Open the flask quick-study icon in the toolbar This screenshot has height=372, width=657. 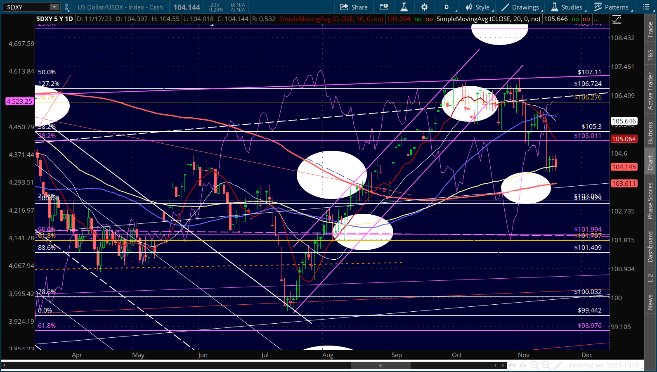(x=404, y=7)
